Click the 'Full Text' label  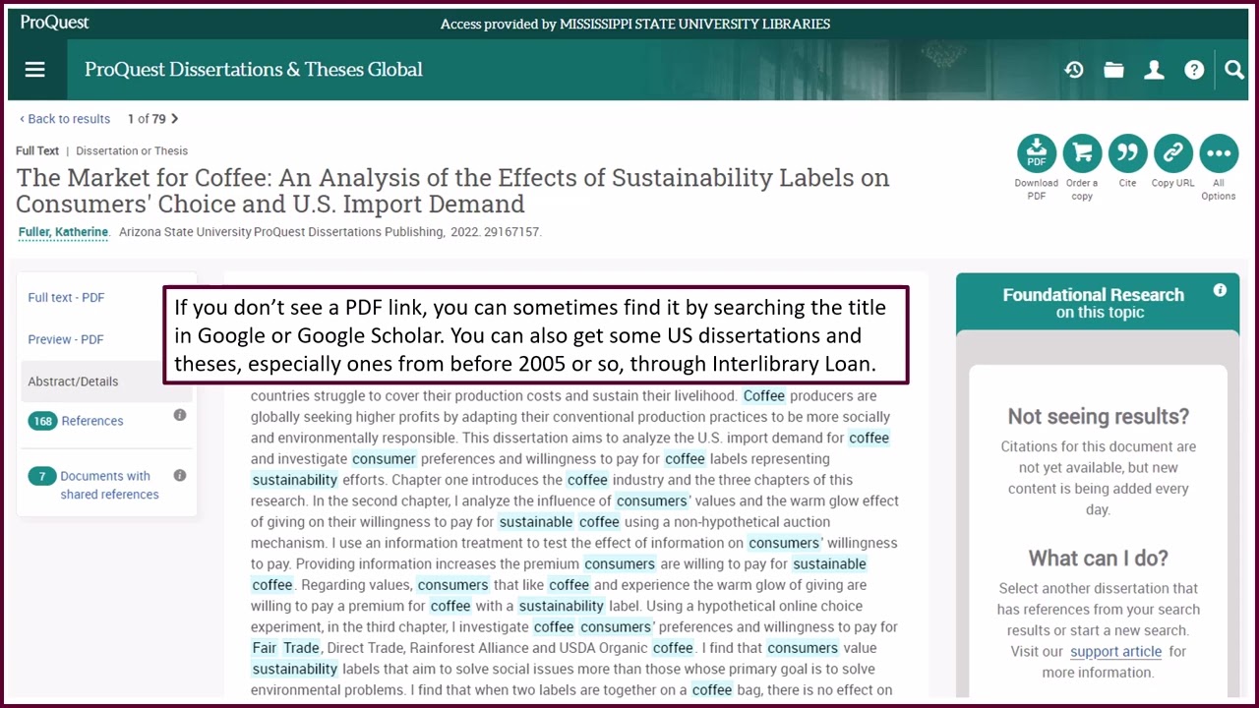pos(37,150)
